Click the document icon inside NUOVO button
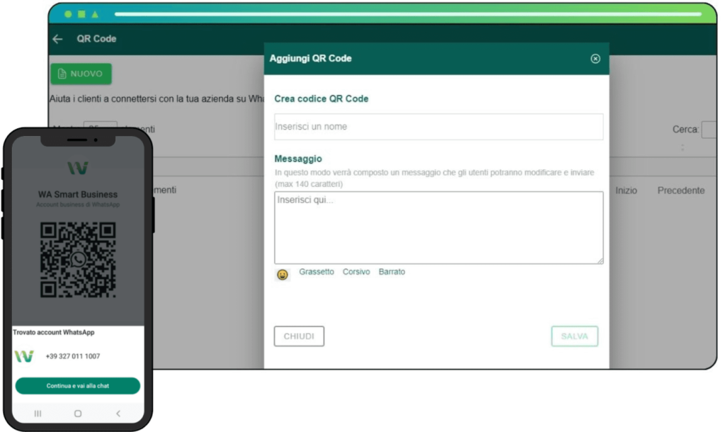 point(62,74)
